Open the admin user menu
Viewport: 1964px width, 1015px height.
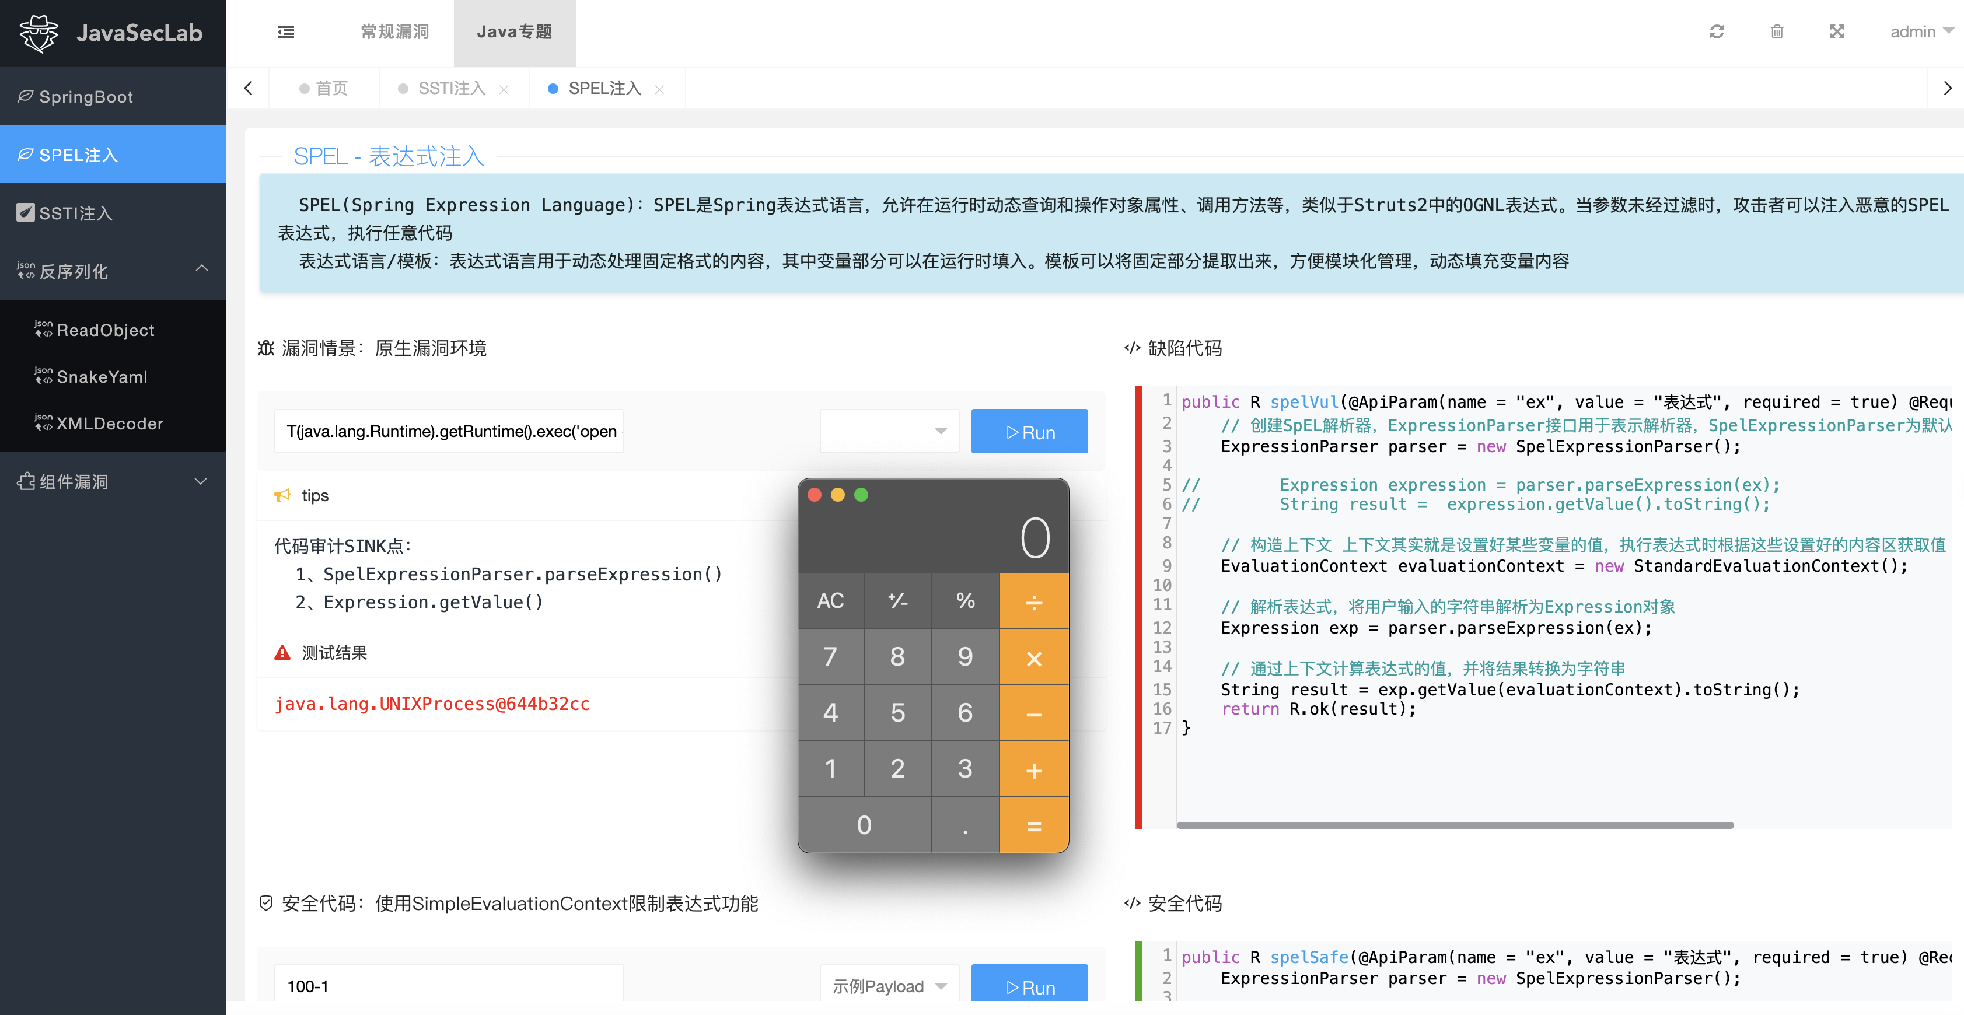click(1921, 32)
